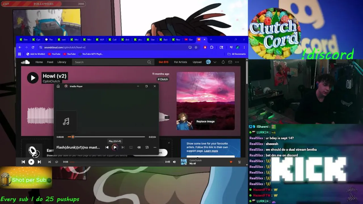Play Howl (v2) on SoundCloud page

click(33, 78)
